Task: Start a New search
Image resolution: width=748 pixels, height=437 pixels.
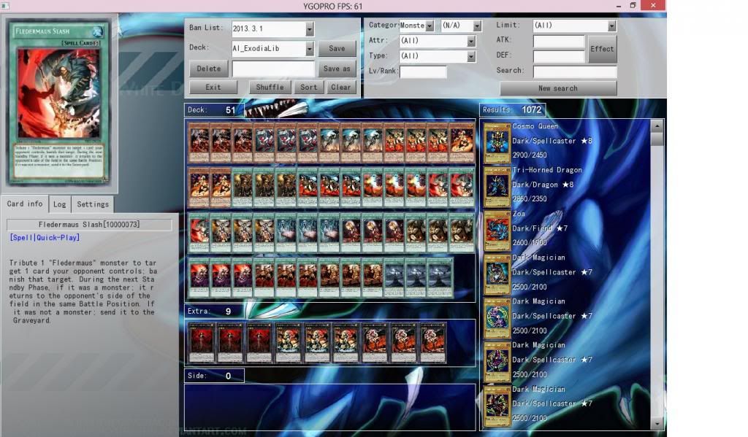Action: coord(557,88)
